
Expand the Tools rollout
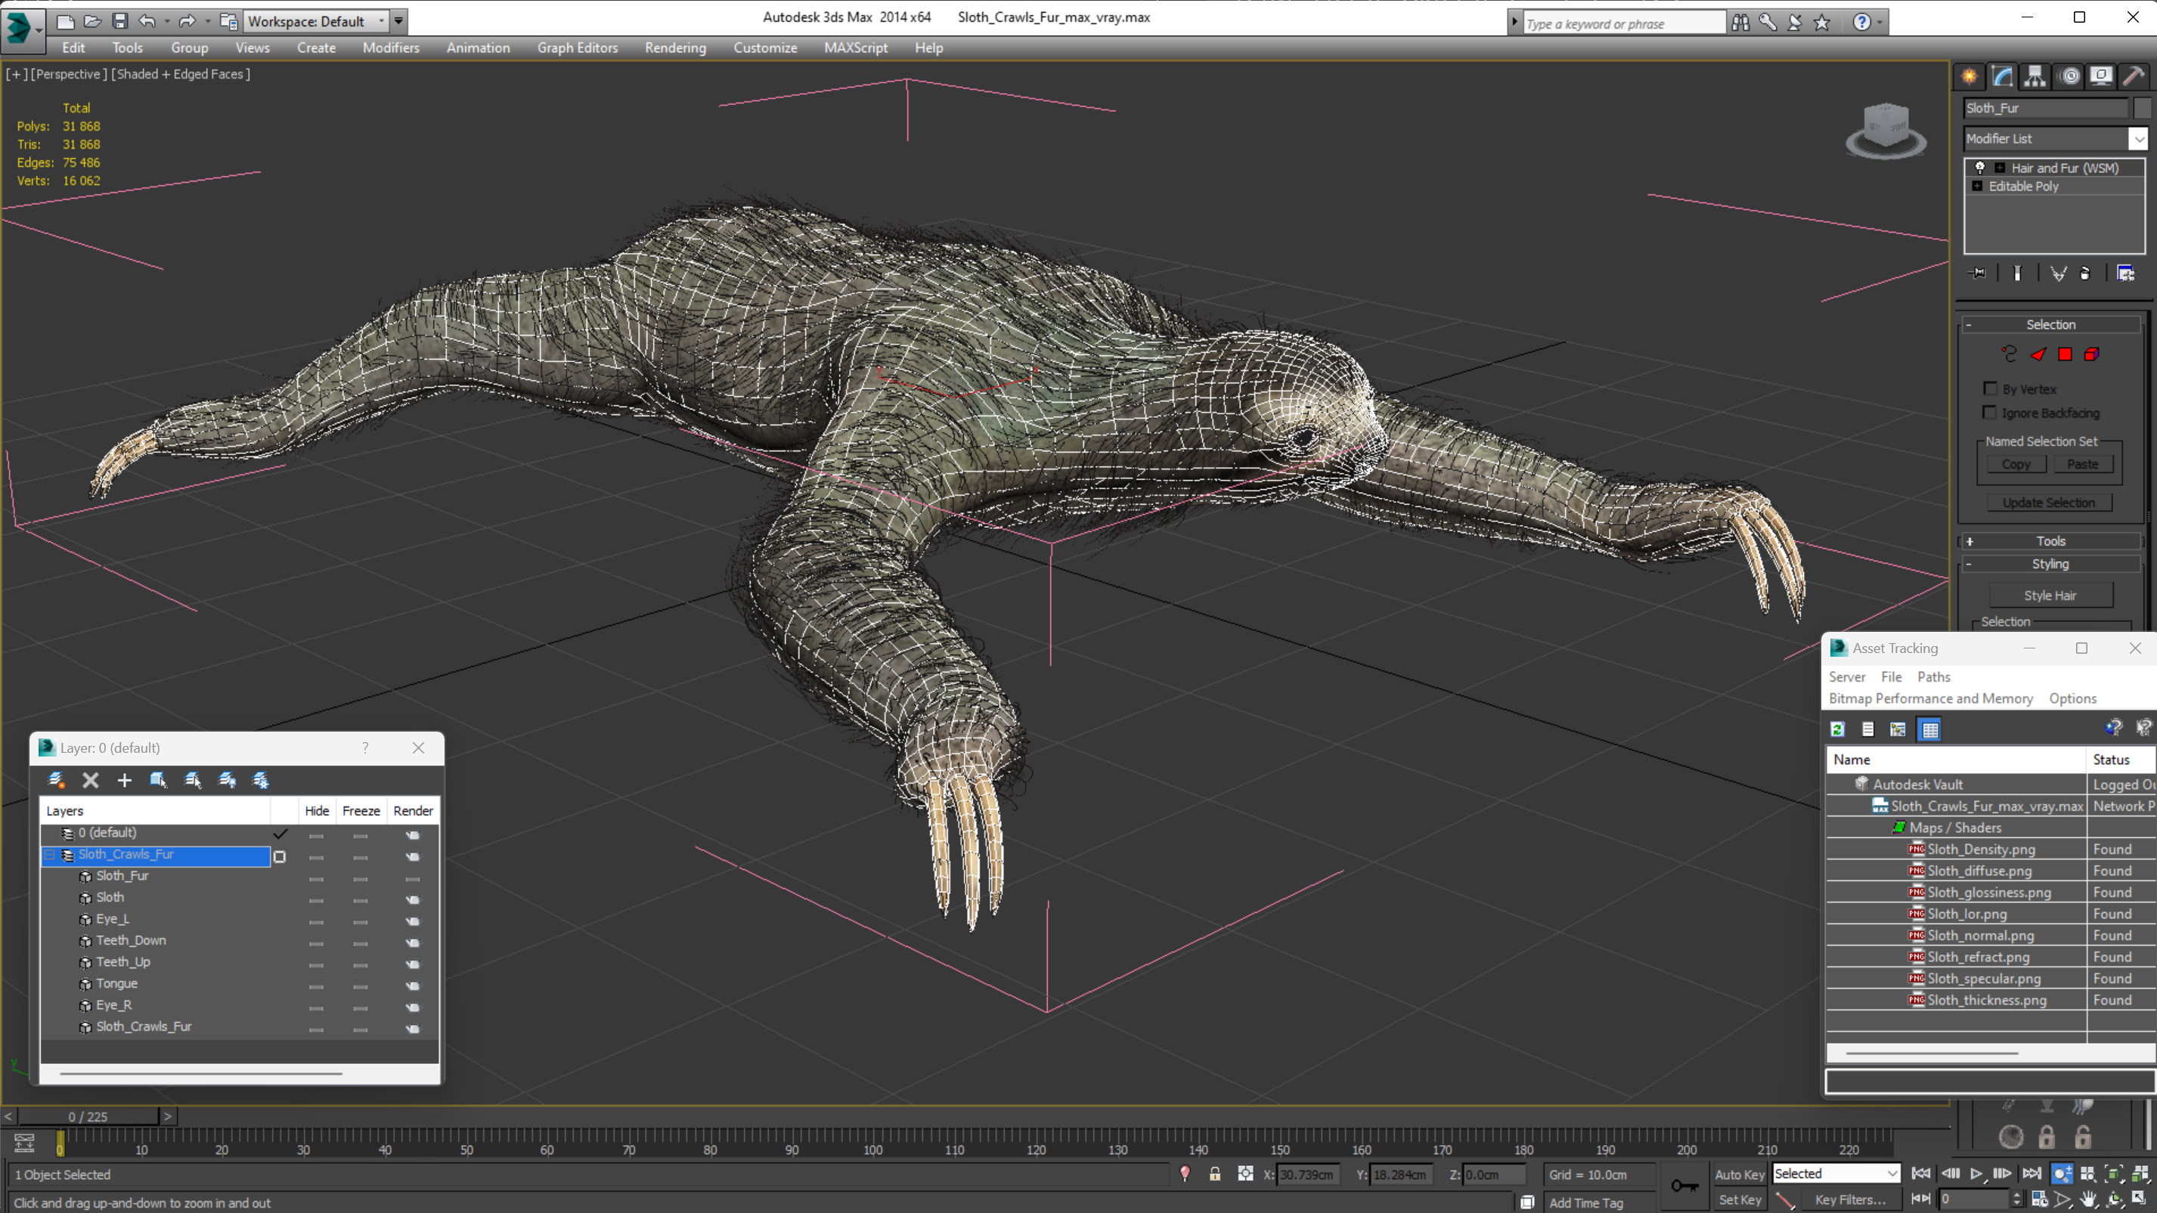pos(2050,541)
